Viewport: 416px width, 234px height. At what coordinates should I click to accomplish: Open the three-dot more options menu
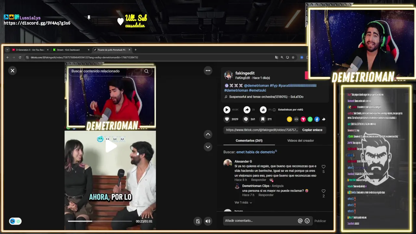point(208,71)
